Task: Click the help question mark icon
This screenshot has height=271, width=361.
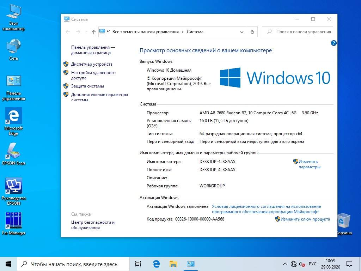Action: tap(334, 43)
